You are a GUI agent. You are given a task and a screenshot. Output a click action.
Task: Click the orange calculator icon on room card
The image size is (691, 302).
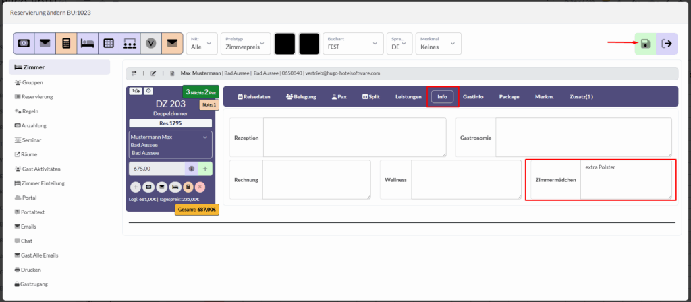click(188, 187)
